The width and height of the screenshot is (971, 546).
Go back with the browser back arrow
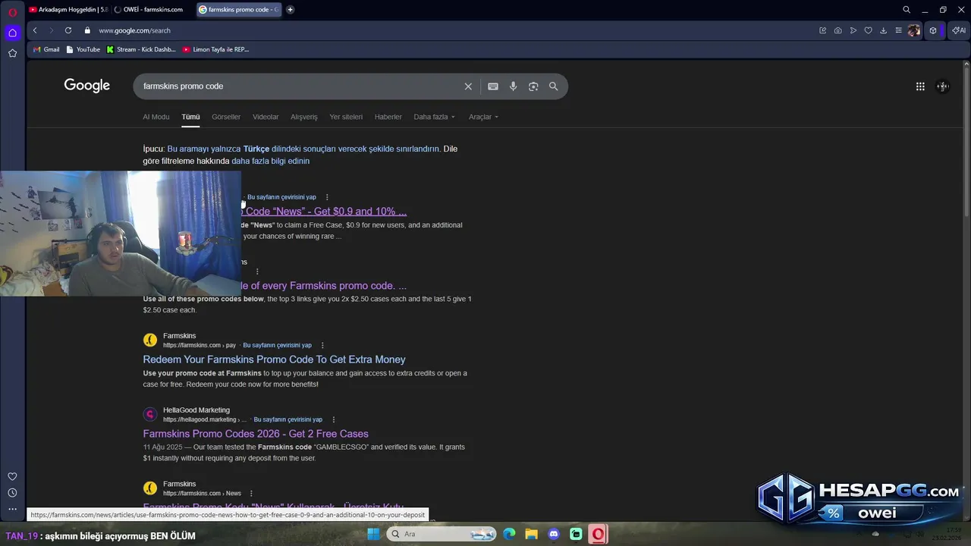tap(35, 30)
